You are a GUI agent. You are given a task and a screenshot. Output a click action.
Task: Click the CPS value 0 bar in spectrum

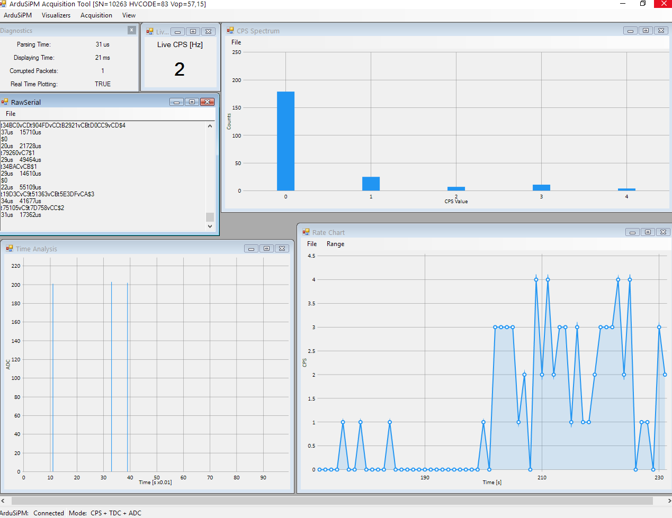click(285, 141)
